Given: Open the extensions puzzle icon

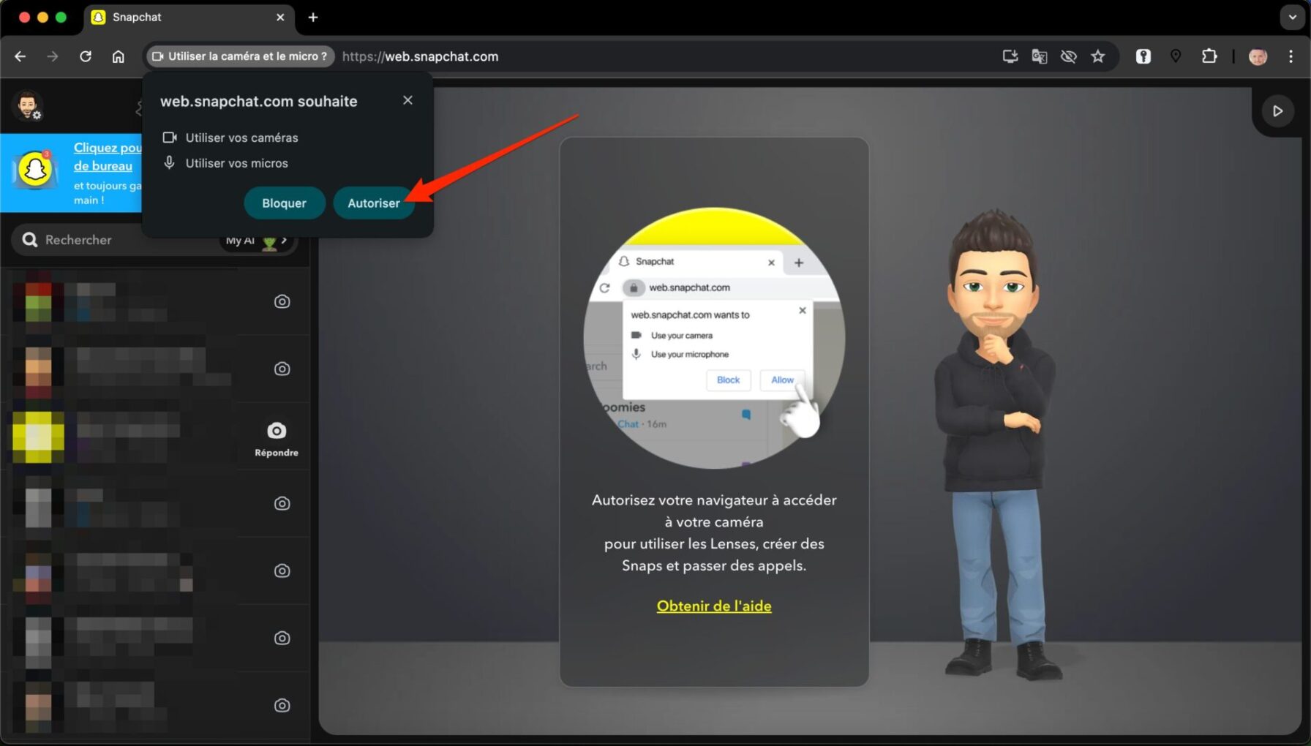Looking at the screenshot, I should pos(1209,56).
